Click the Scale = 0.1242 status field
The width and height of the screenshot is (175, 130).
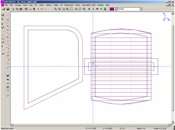(x=162, y=128)
